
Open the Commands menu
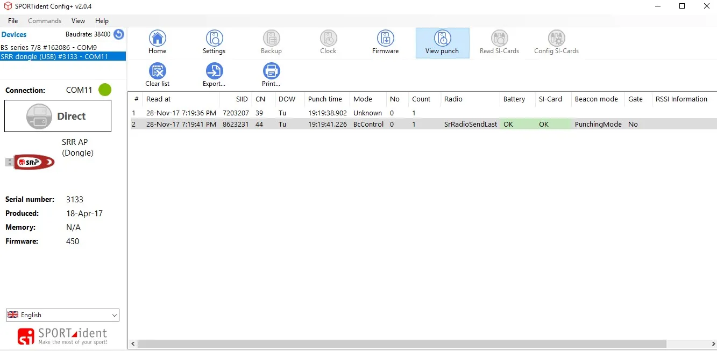coord(45,21)
